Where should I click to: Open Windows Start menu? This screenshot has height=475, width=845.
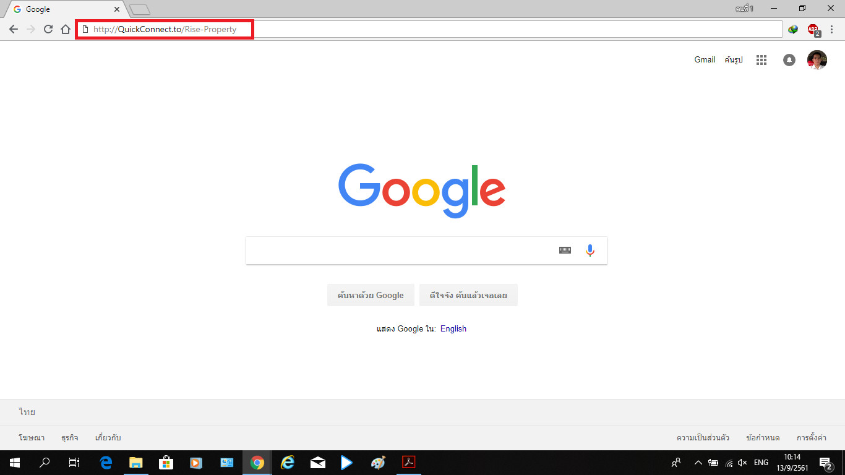coord(14,463)
